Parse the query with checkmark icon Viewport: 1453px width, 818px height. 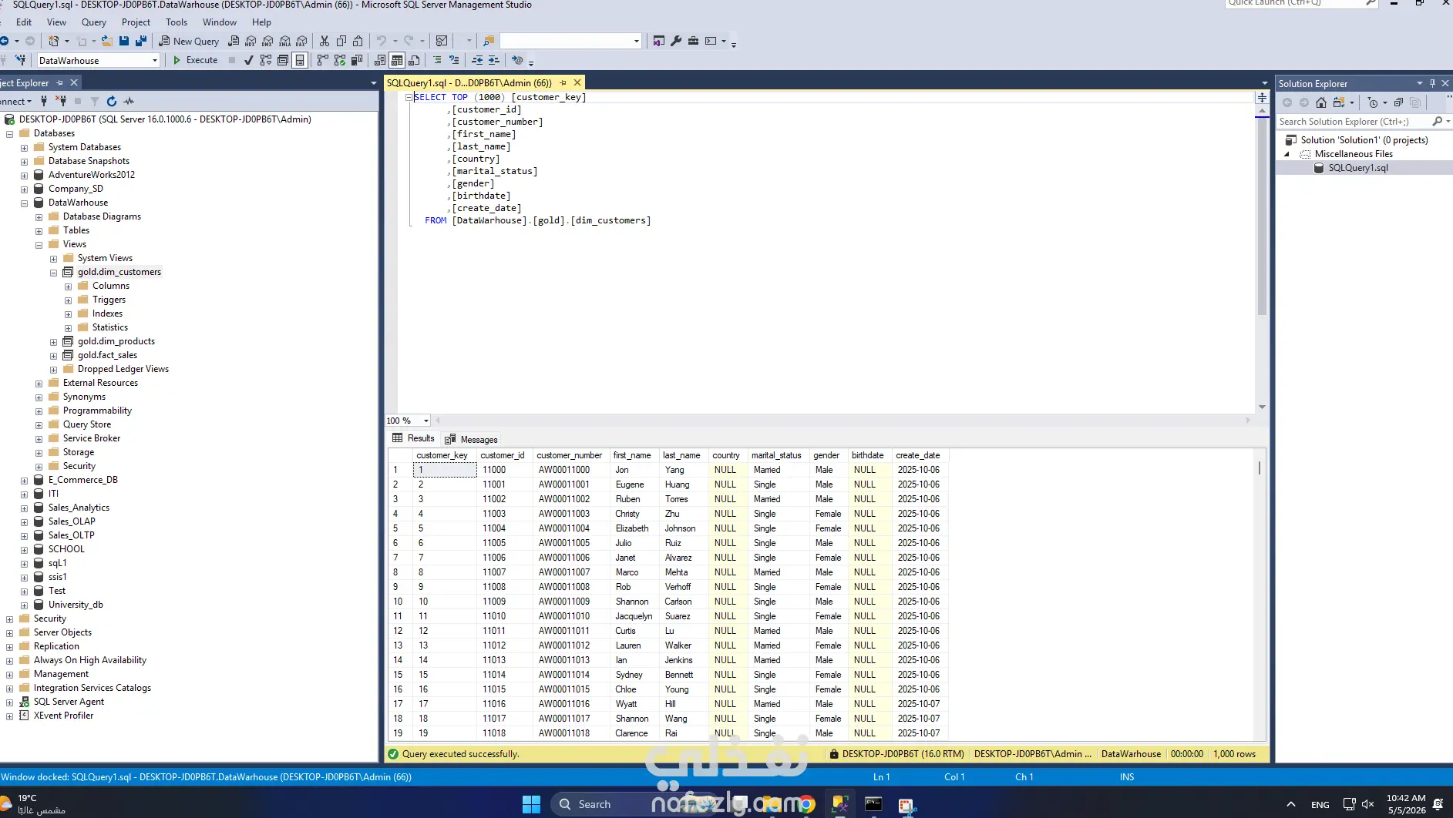[248, 60]
